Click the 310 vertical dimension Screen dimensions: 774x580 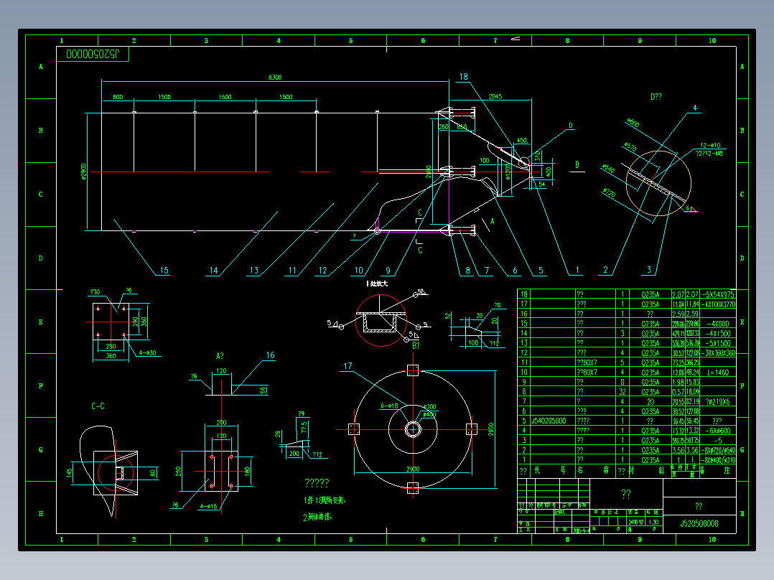[x=537, y=156]
